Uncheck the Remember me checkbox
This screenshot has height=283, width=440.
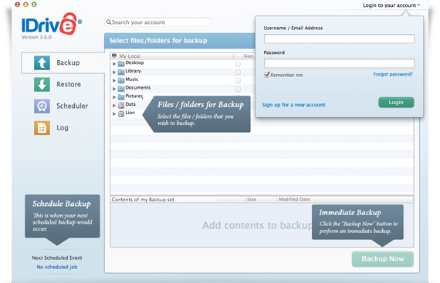pos(267,75)
